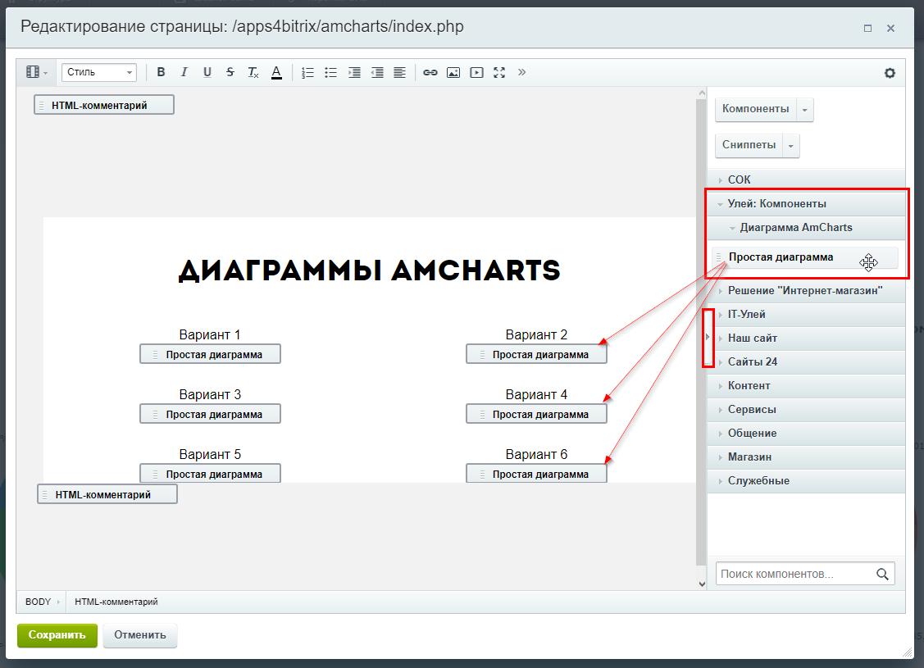The width and height of the screenshot is (924, 668).
Task: Toggle fullscreen editing mode
Action: tap(499, 72)
